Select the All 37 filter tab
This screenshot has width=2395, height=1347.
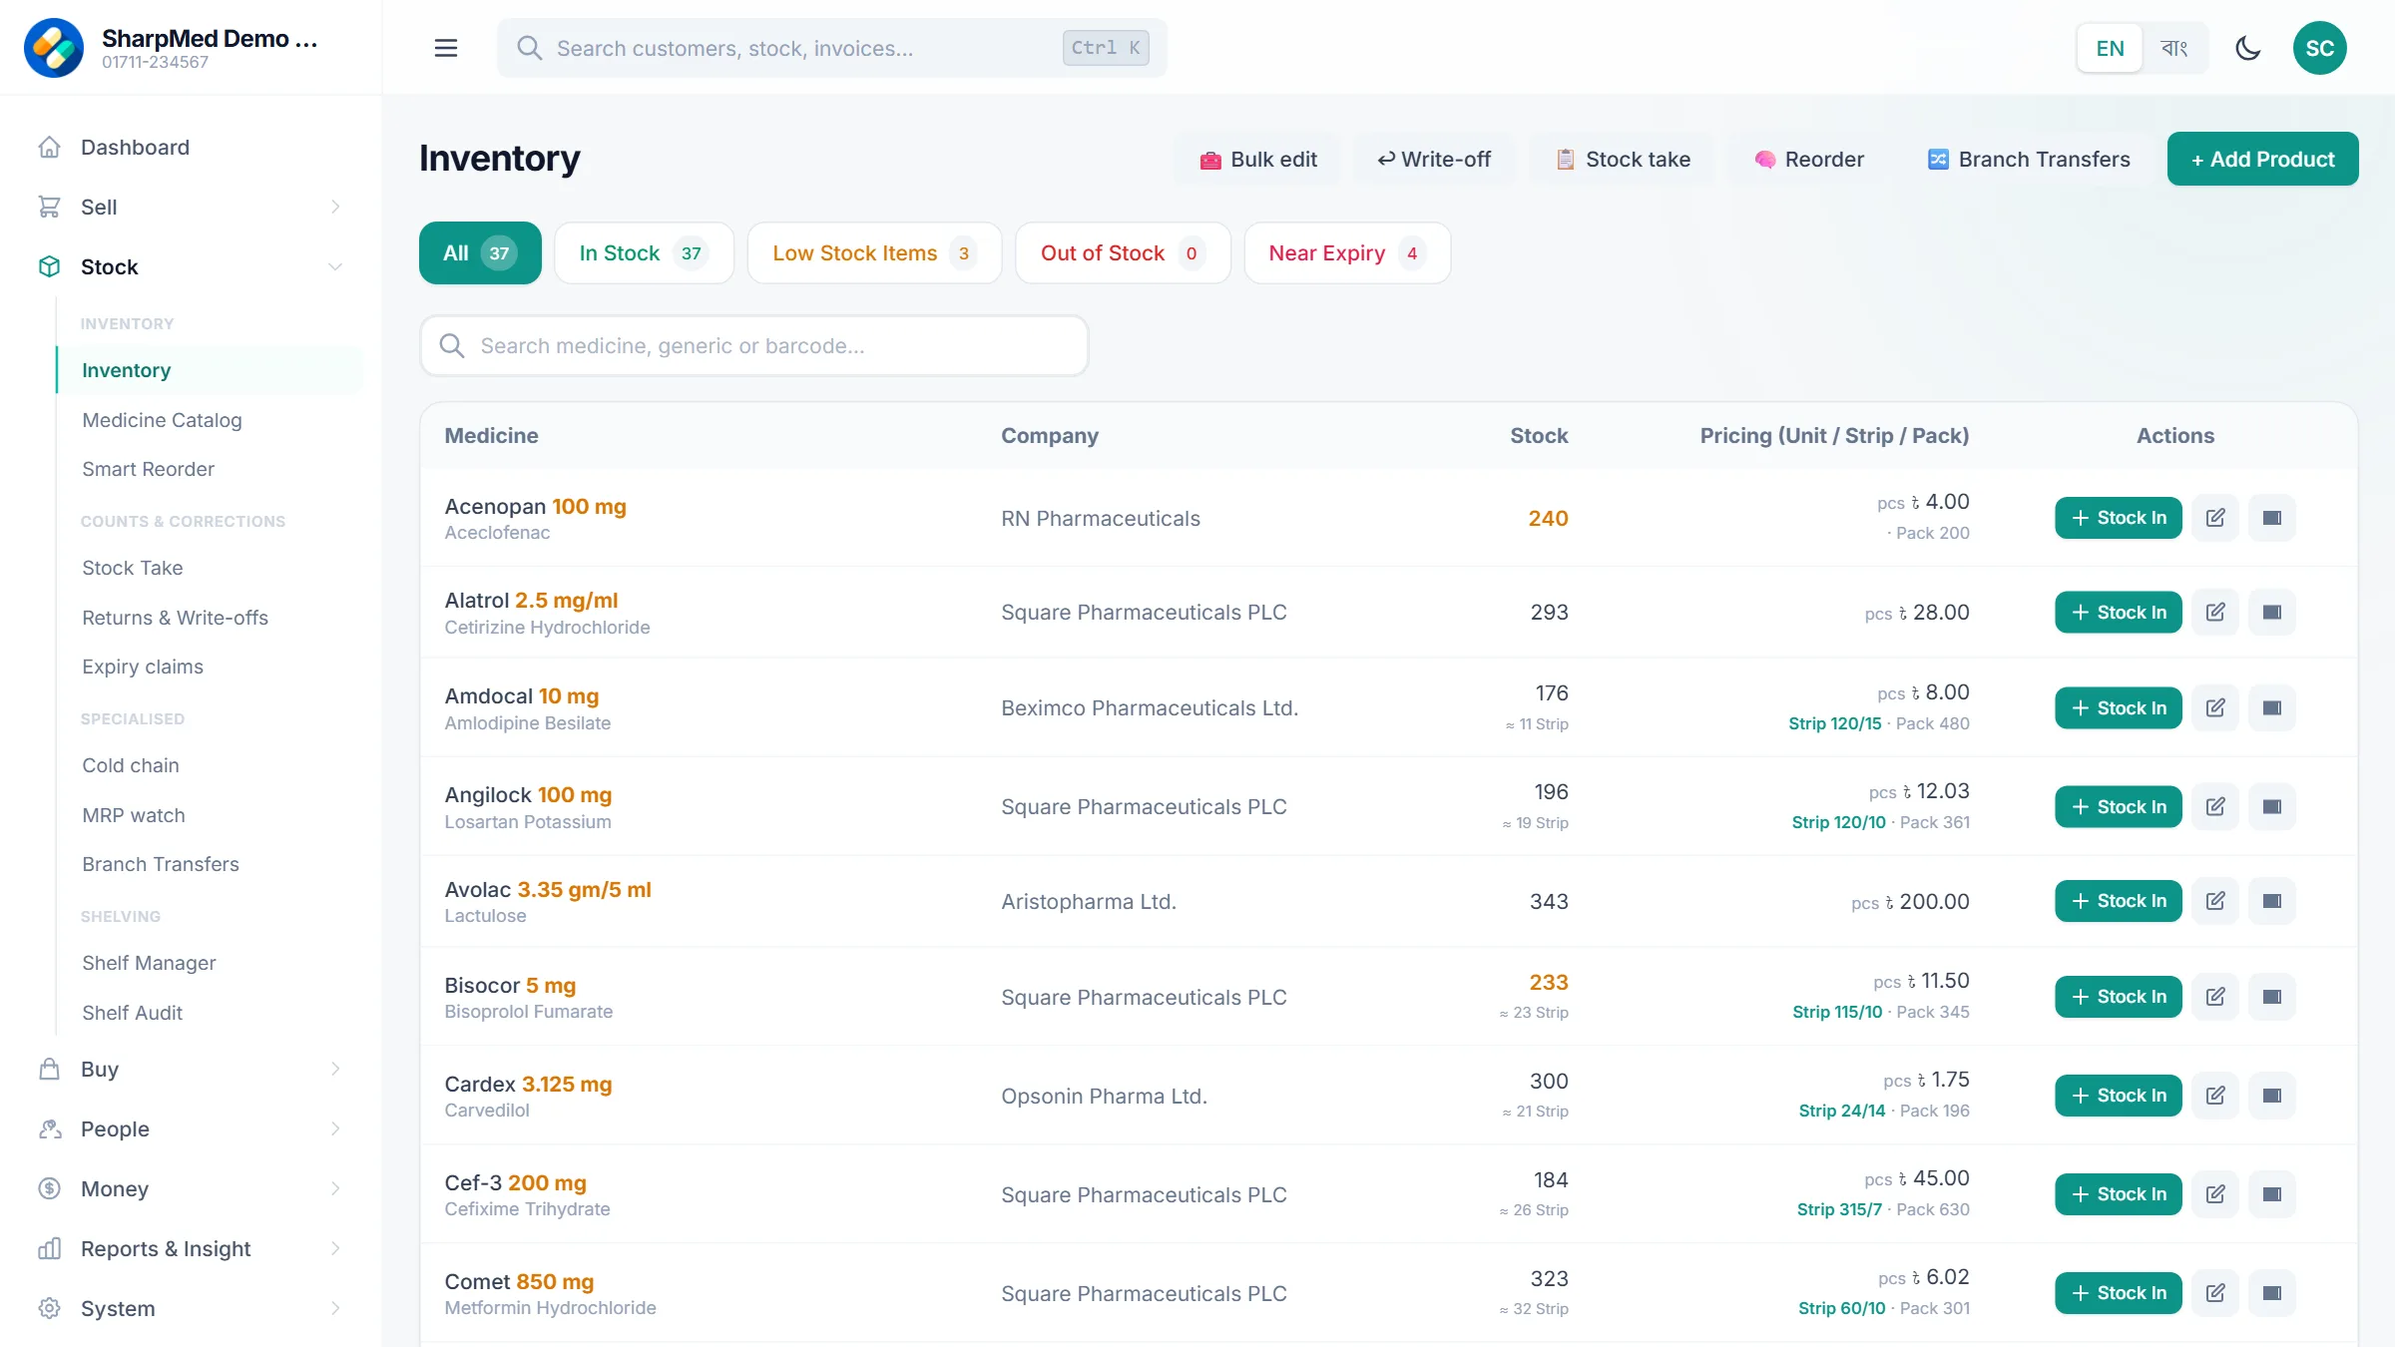480,253
